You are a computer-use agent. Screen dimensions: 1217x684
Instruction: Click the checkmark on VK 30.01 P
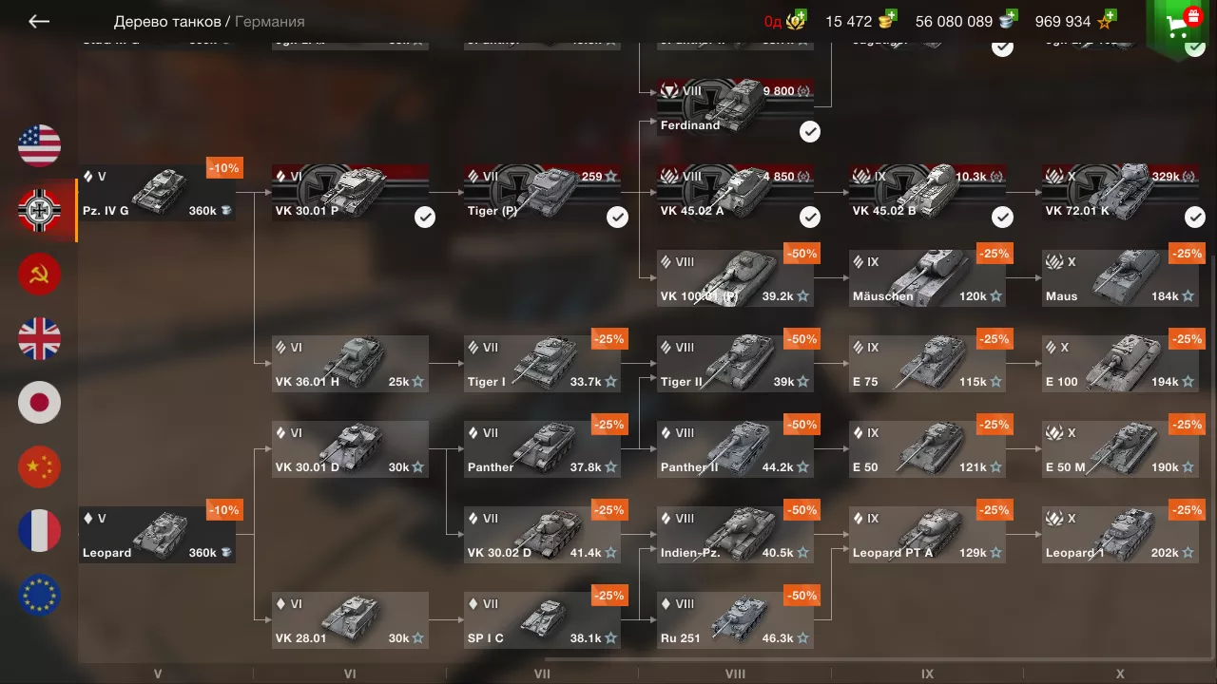click(x=425, y=218)
